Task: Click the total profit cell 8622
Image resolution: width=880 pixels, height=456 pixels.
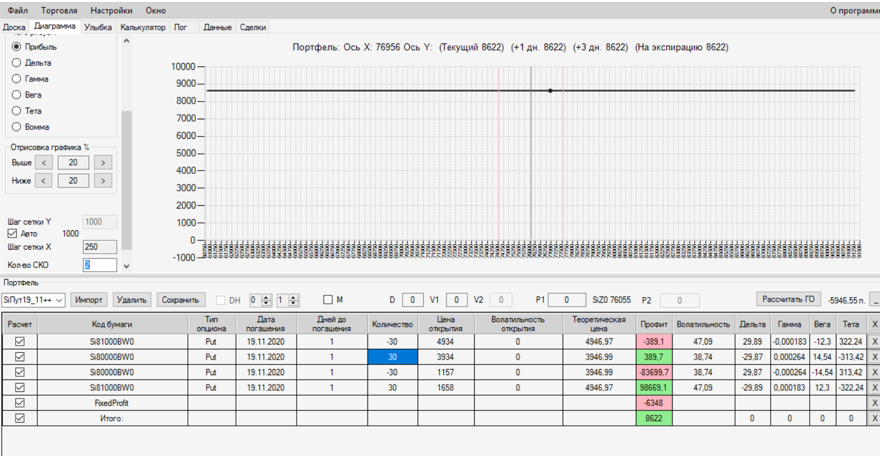Action: [x=654, y=418]
